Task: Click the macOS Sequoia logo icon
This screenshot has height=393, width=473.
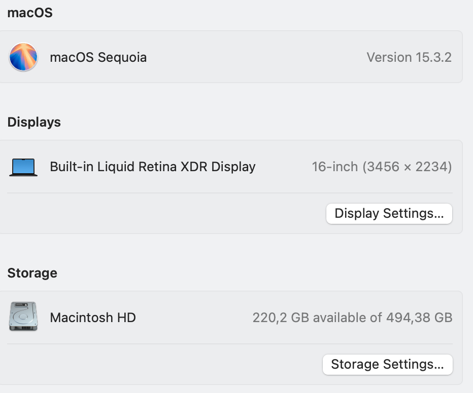Action: click(x=23, y=57)
